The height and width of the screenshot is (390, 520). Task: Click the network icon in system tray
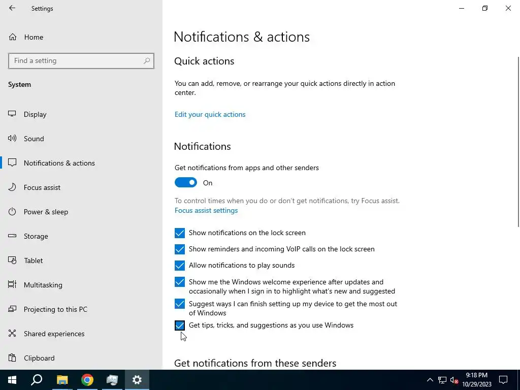(x=442, y=380)
